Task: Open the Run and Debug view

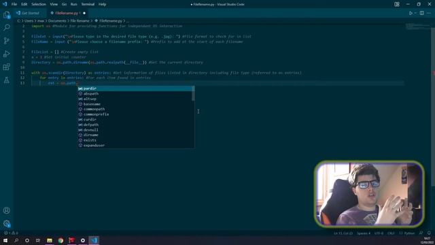Action: (7, 54)
